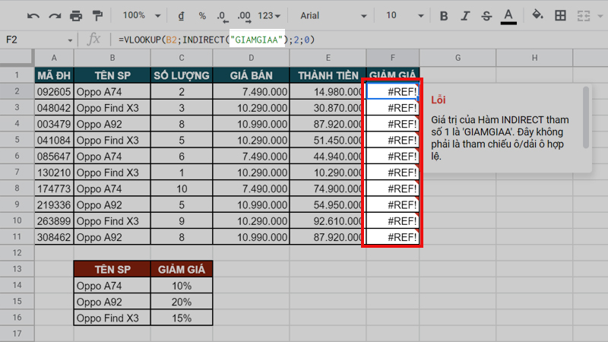
Task: Decrease decimal places
Action: pos(222,16)
